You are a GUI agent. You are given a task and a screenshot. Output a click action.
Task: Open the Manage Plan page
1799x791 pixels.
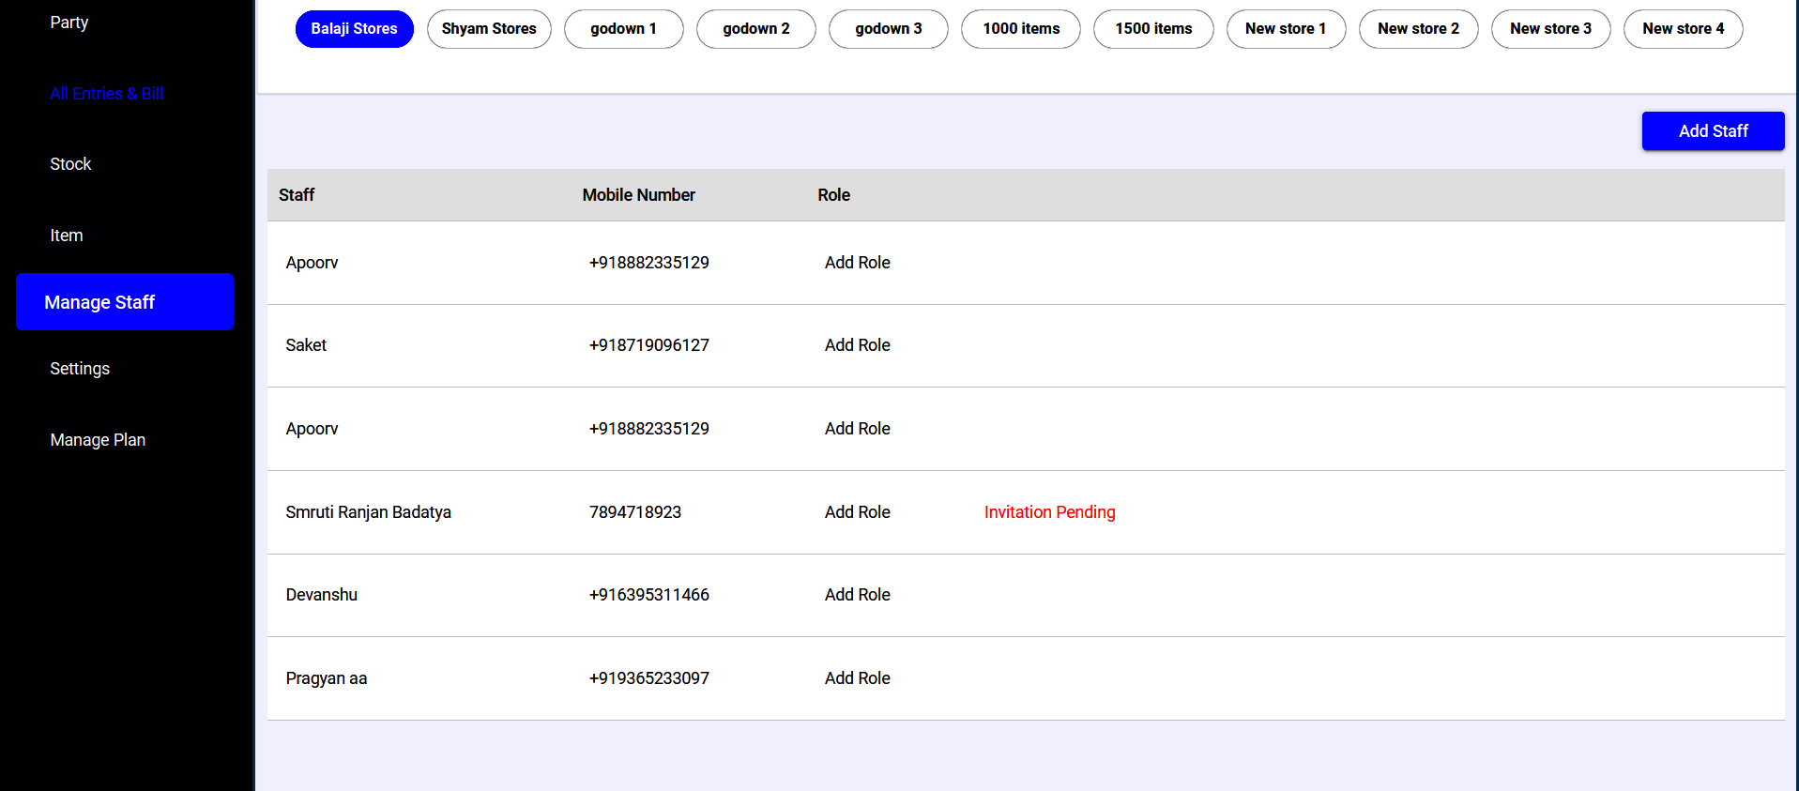[98, 440]
